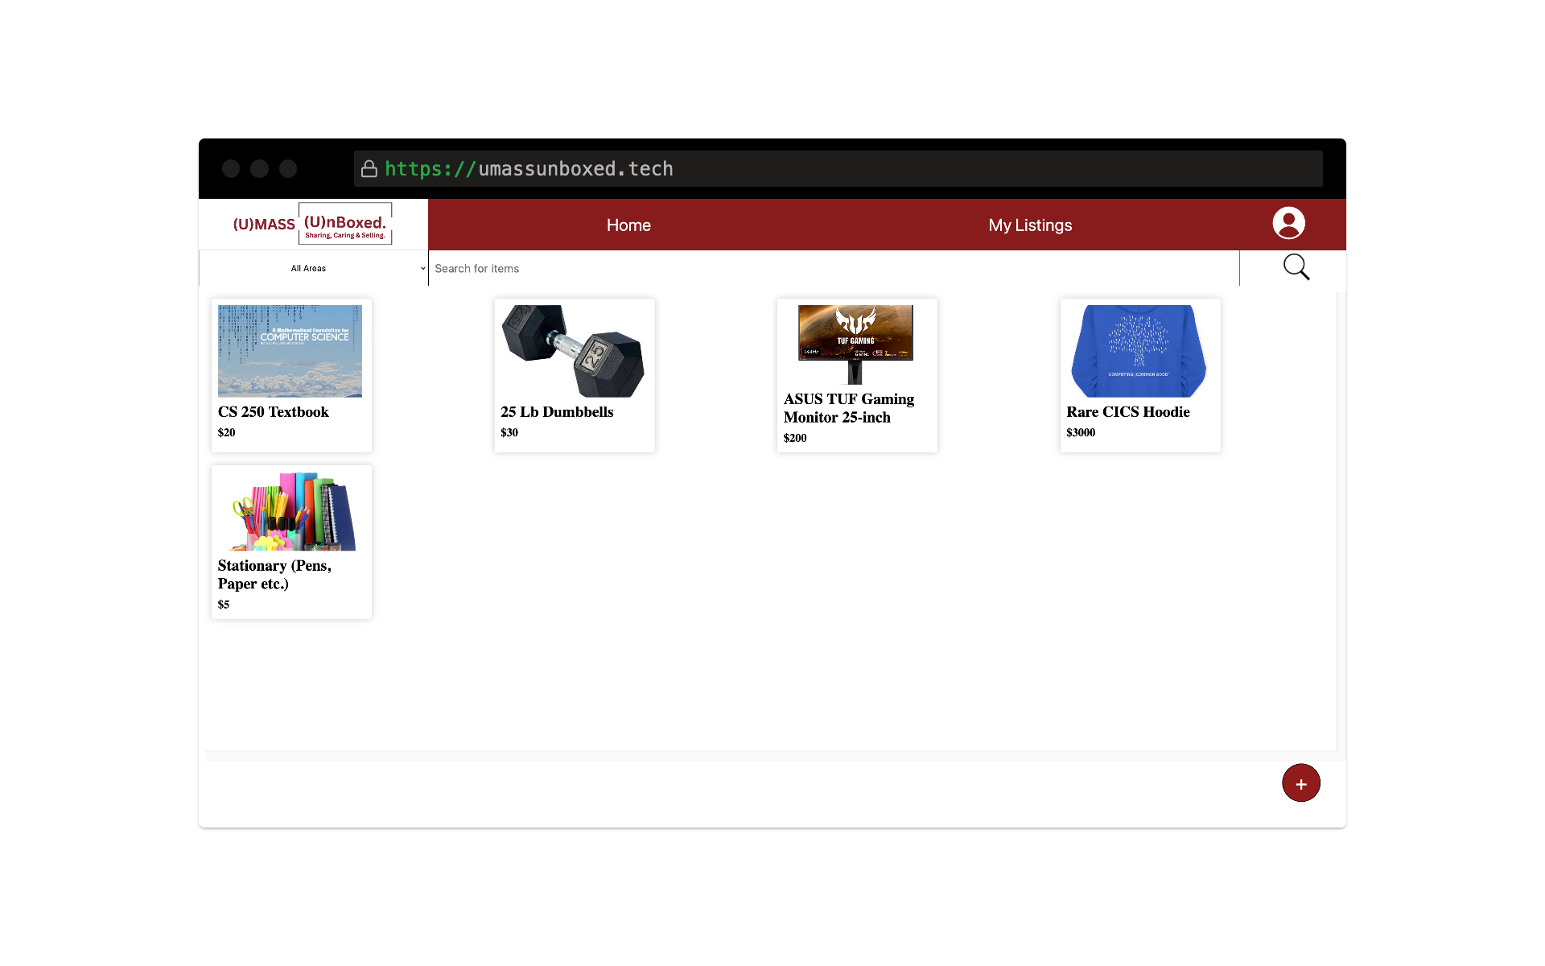
Task: Open the 25 Lb Dumbbells photo
Action: click(x=573, y=351)
